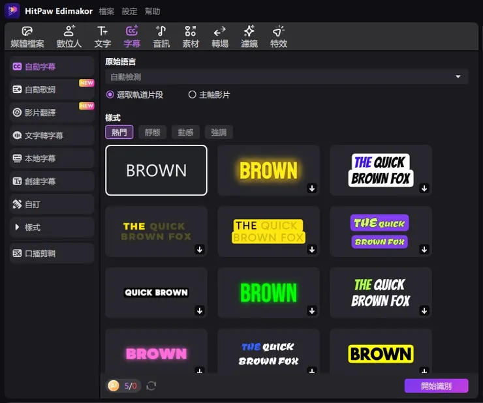
Task: Choose the green glowing BROWN style thumbnail
Action: point(268,293)
